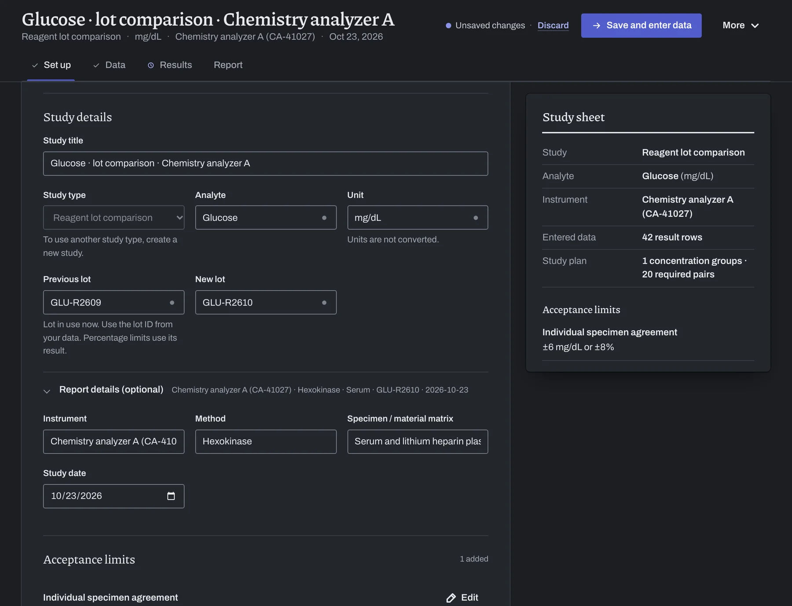This screenshot has width=792, height=606.
Task: Edit the Study title field
Action: [265, 164]
